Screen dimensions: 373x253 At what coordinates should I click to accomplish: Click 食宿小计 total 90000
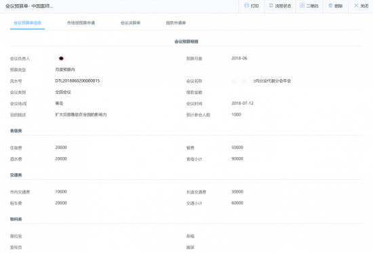tap(237, 159)
